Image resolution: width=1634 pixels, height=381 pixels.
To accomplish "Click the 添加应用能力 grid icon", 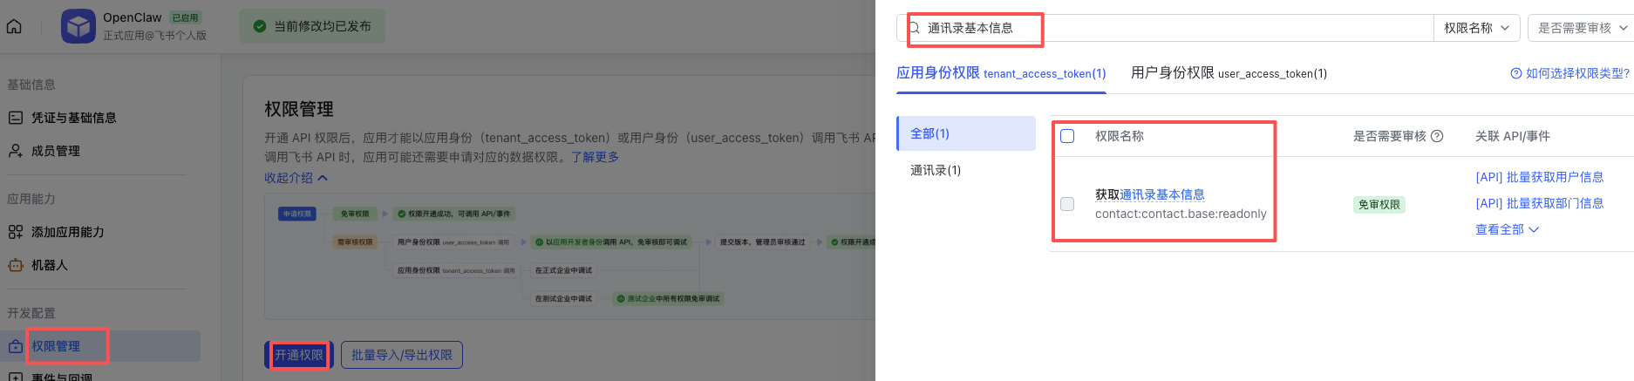I will point(16,232).
